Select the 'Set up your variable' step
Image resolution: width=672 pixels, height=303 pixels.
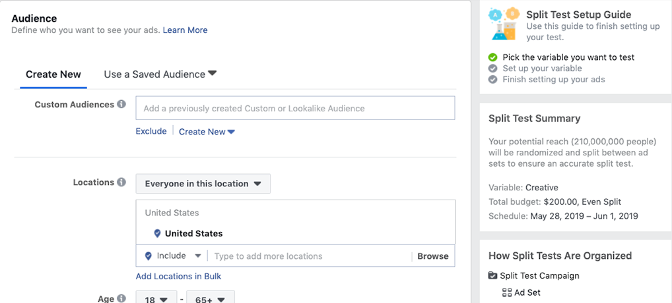(x=542, y=69)
